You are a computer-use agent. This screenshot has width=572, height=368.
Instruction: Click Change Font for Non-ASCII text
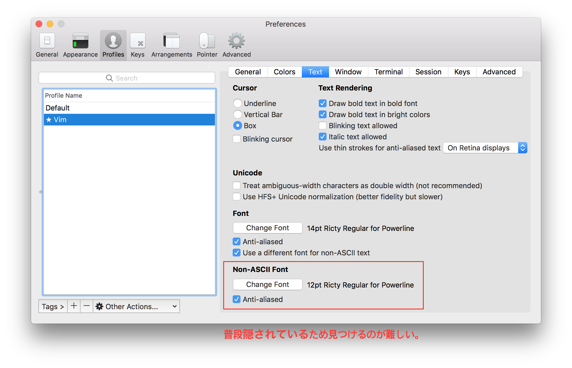coord(267,284)
